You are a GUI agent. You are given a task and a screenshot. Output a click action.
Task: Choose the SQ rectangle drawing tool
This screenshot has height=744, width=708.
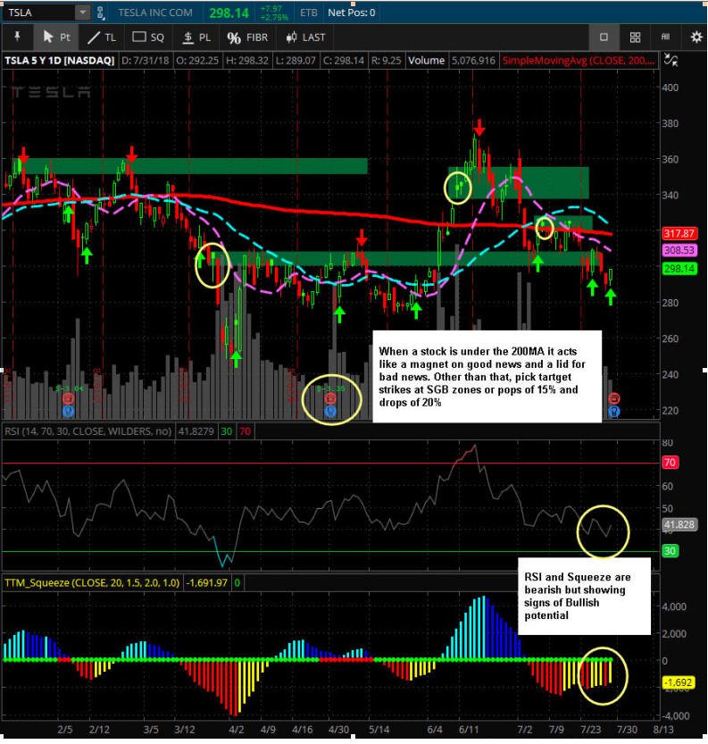click(148, 38)
